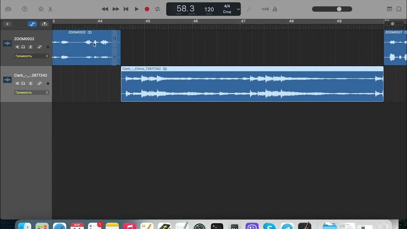Viewport: 407px width, 229px height.
Task: Click the 120 tempo value
Action: pos(209,9)
